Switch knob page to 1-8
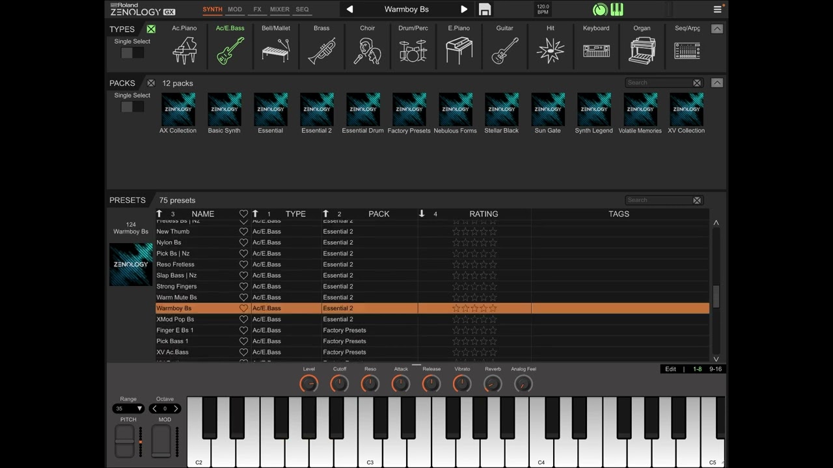This screenshot has width=833, height=468. pyautogui.click(x=697, y=369)
